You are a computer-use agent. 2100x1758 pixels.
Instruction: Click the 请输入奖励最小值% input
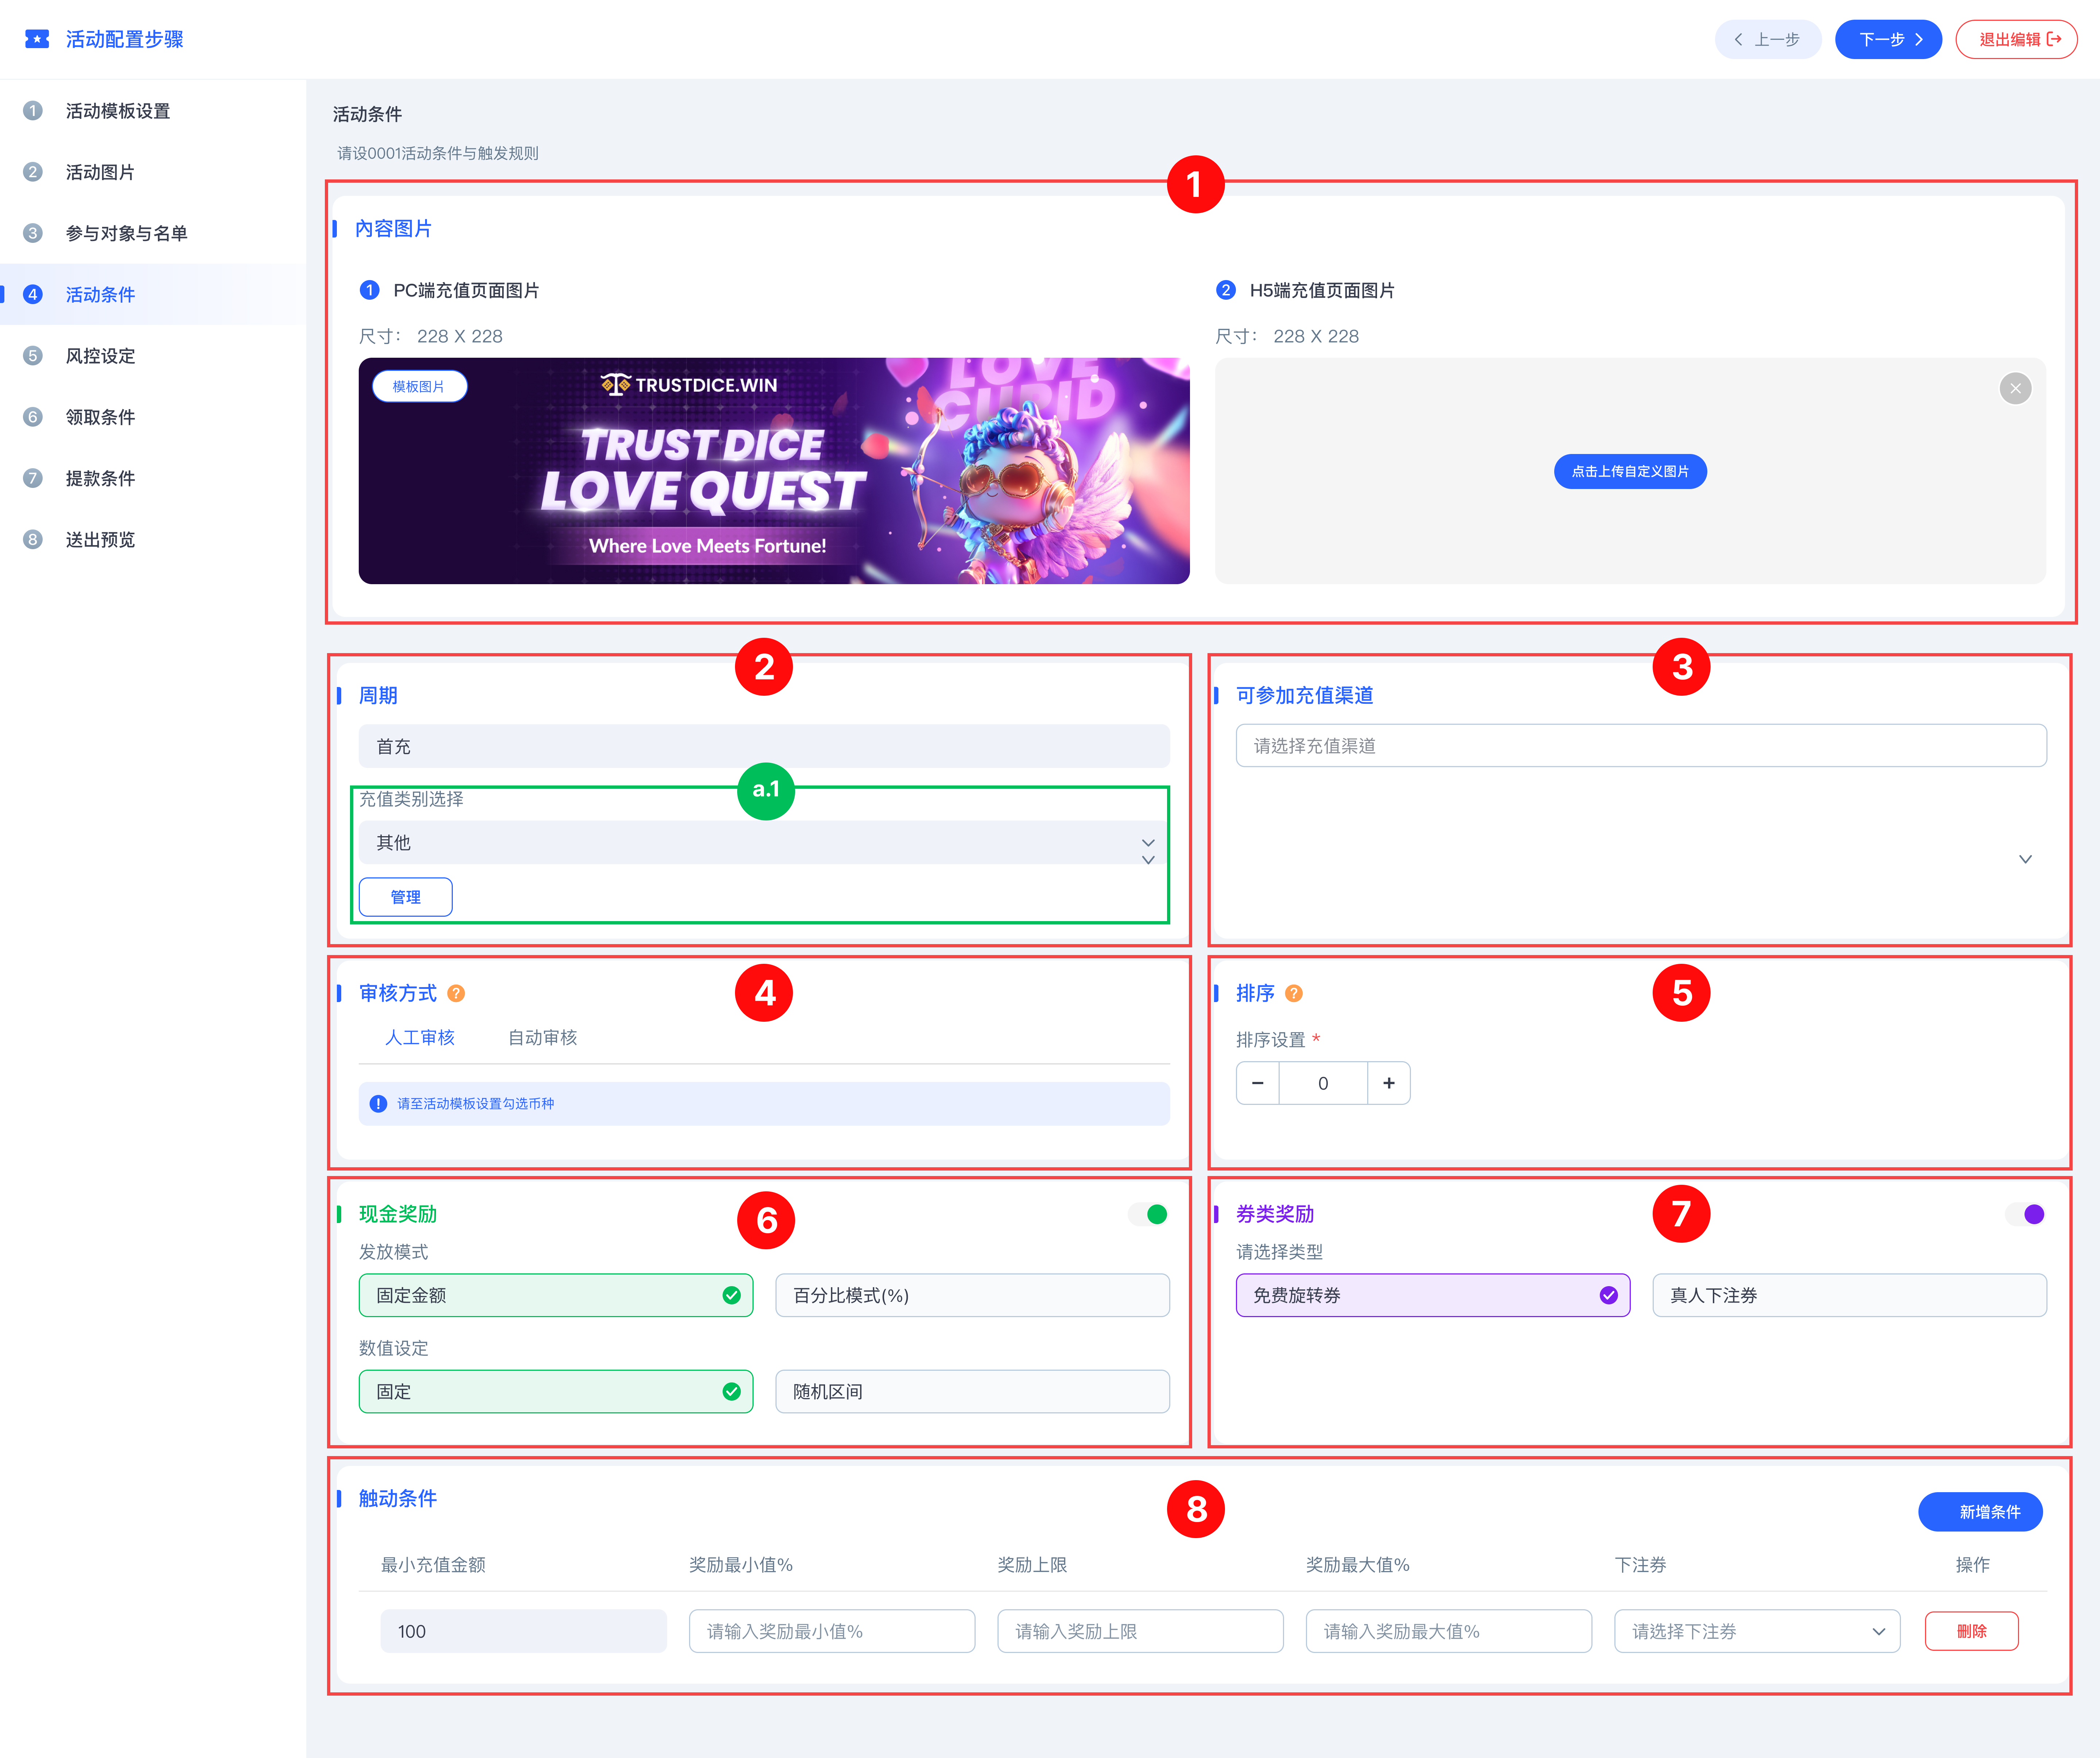[832, 1631]
